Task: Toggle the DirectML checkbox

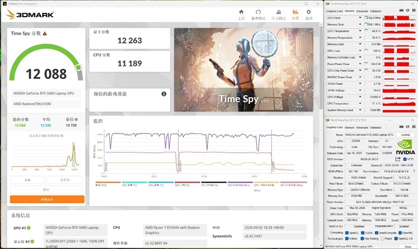Action: pyautogui.click(x=400, y=233)
